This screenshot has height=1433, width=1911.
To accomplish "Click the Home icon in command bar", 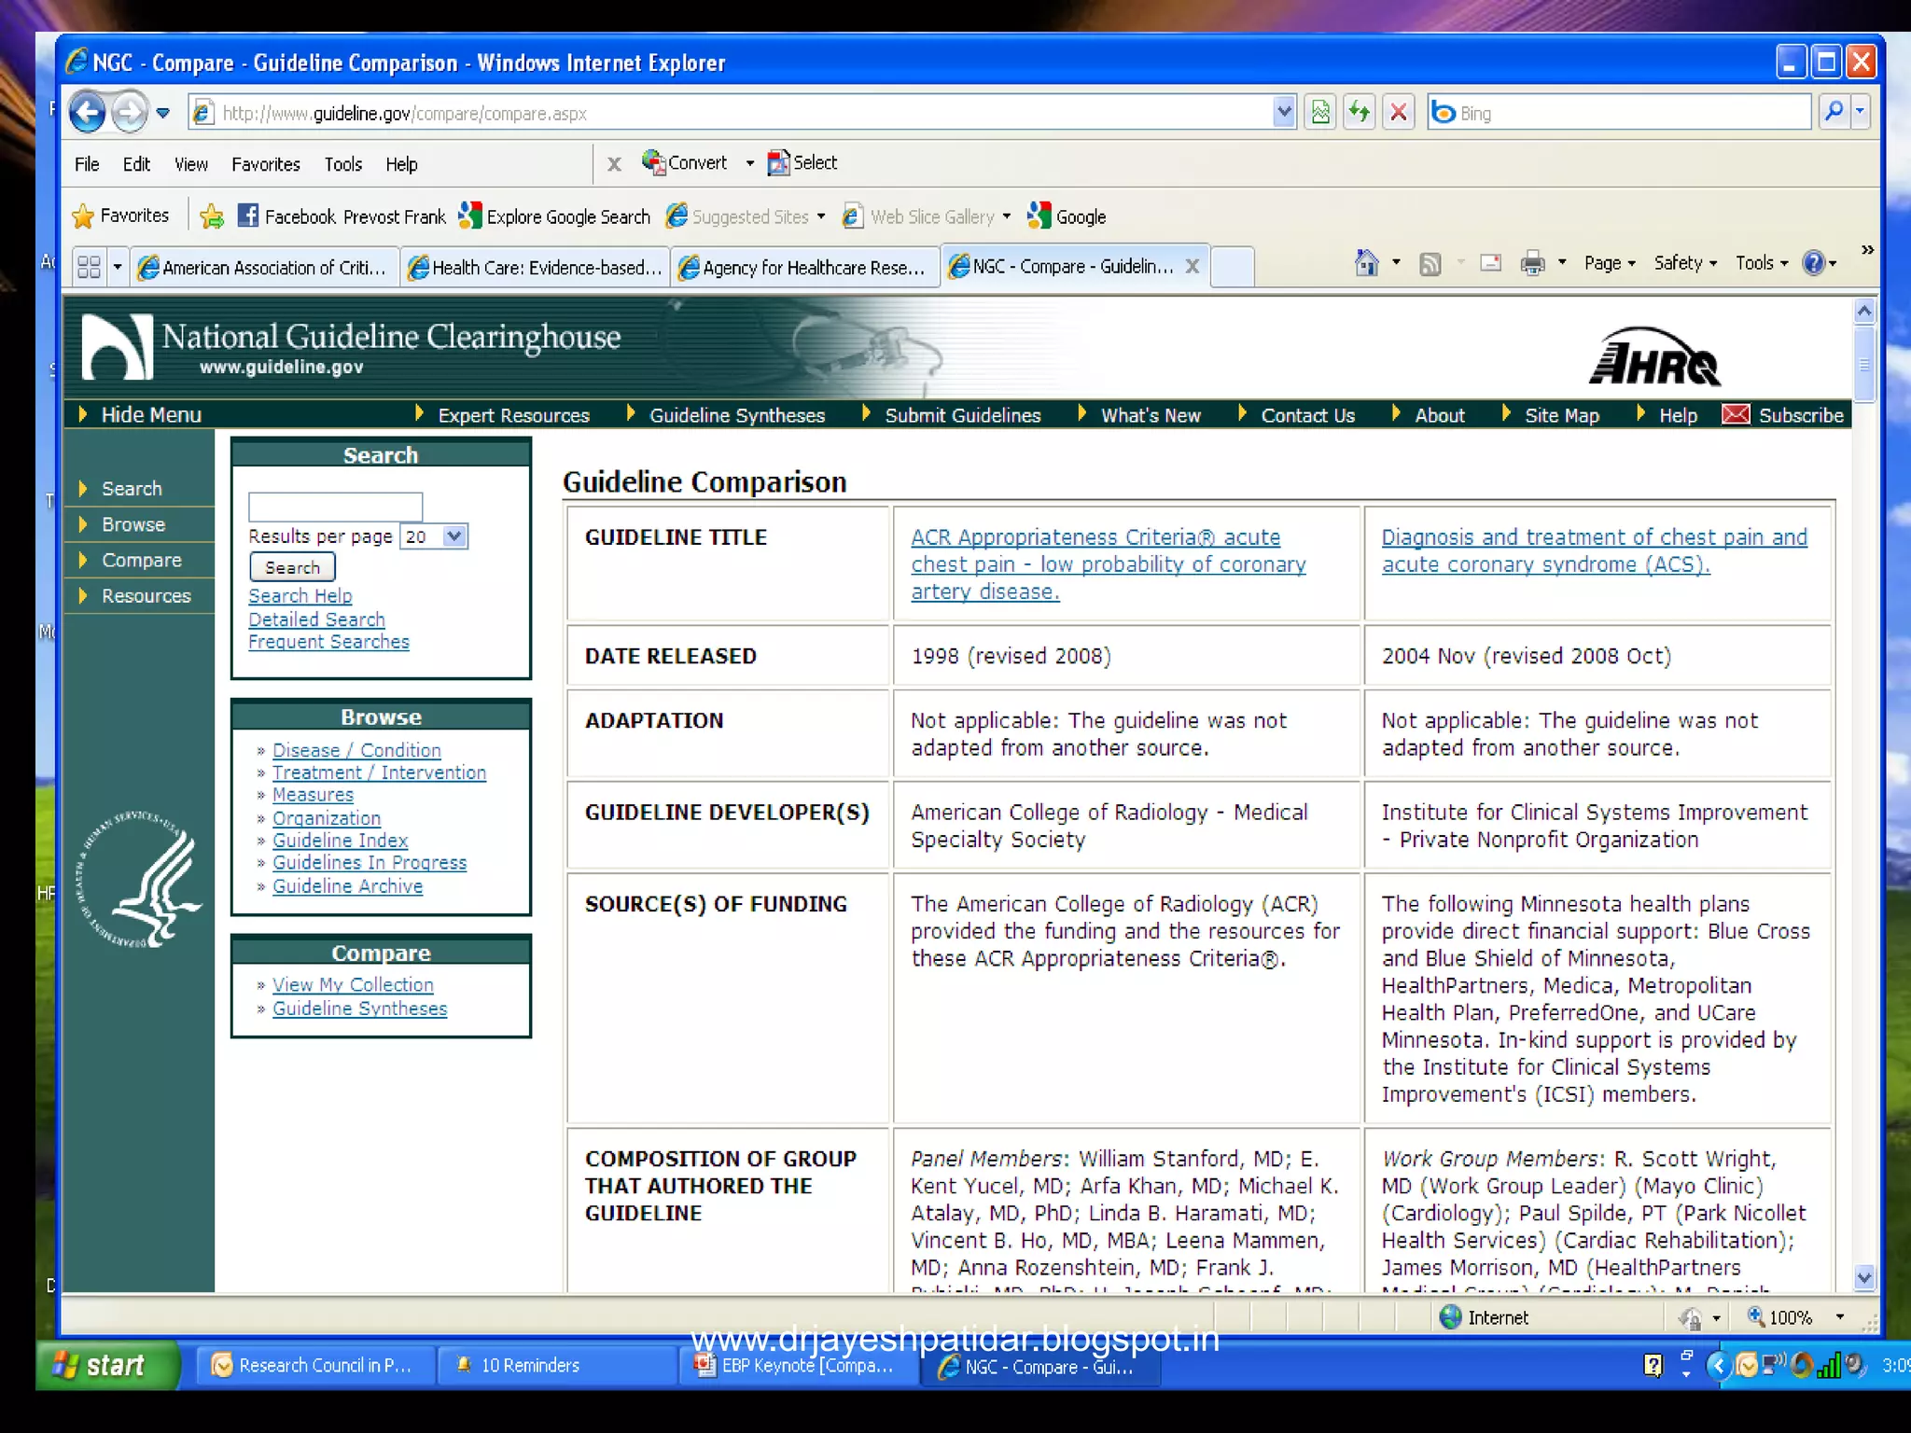I will (1366, 263).
